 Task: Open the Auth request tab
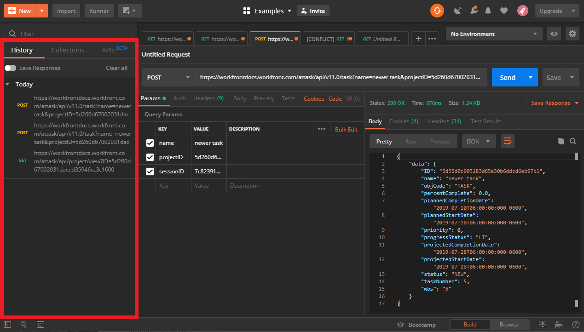point(179,98)
